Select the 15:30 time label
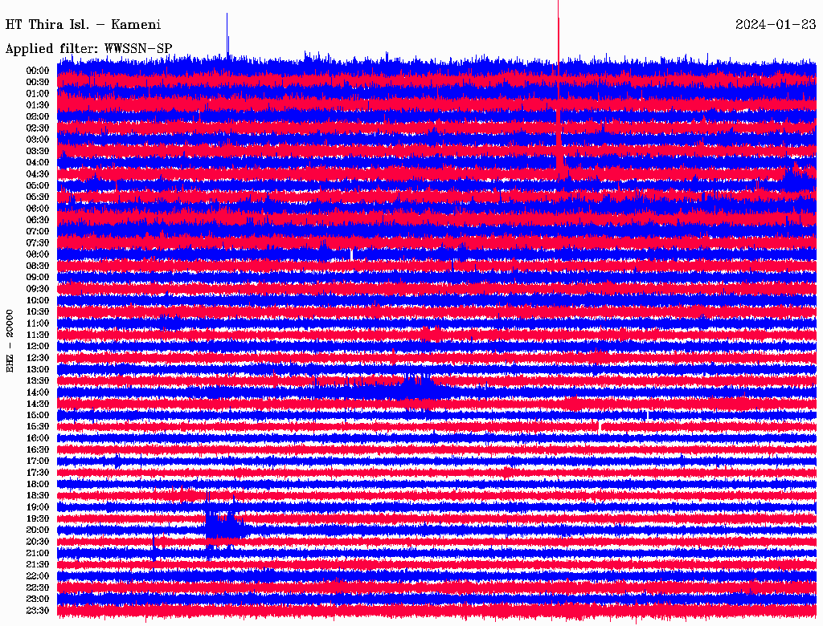The width and height of the screenshot is (823, 626). pyautogui.click(x=38, y=427)
